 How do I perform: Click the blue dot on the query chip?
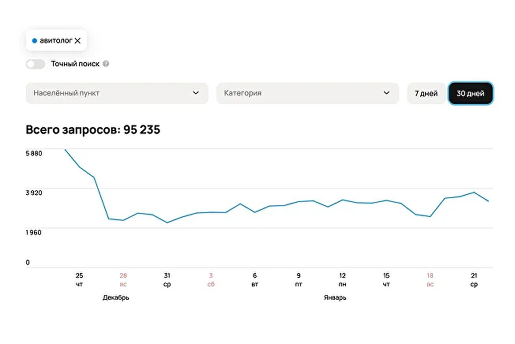point(35,40)
